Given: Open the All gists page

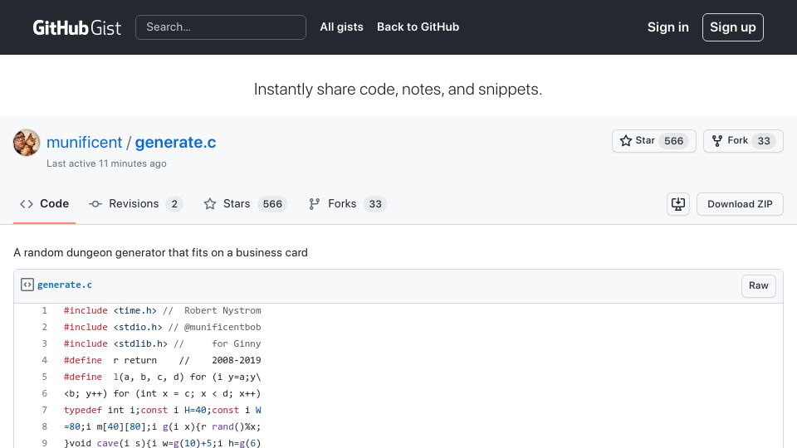Looking at the screenshot, I should pyautogui.click(x=341, y=27).
